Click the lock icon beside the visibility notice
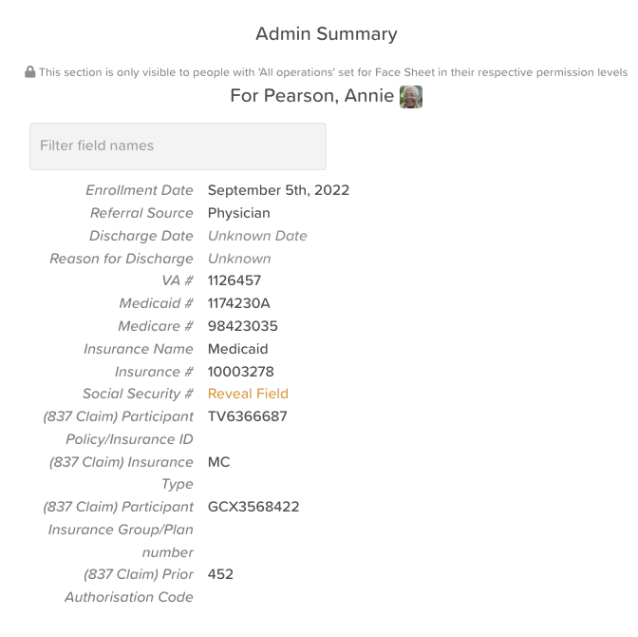 tap(30, 72)
